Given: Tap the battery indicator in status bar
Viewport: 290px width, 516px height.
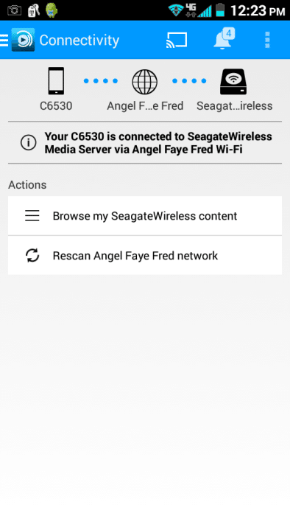Looking at the screenshot, I should [220, 10].
